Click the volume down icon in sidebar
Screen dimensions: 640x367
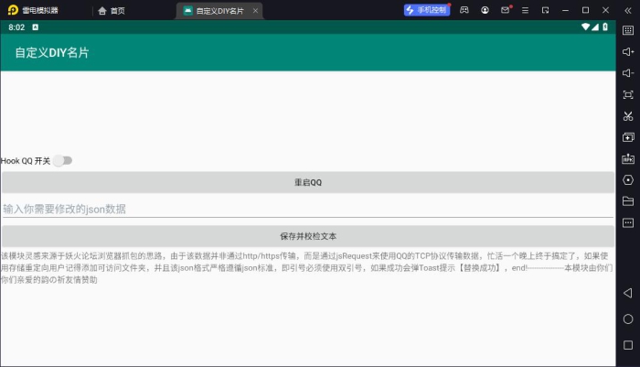pos(628,73)
